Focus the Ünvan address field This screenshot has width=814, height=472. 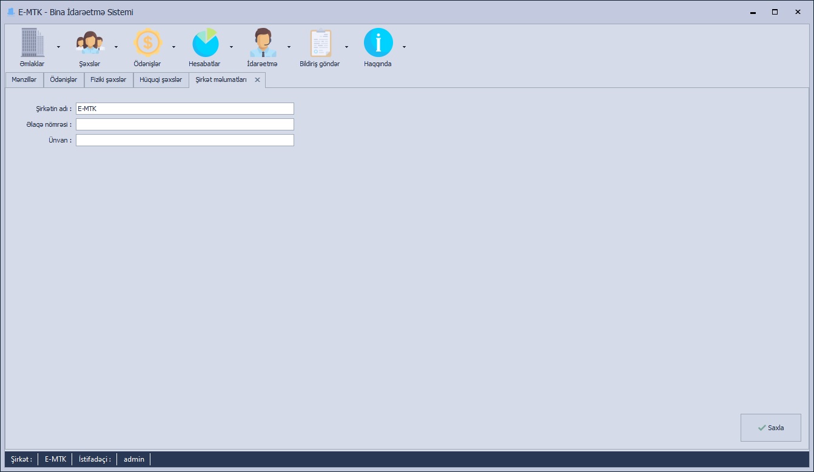click(184, 140)
